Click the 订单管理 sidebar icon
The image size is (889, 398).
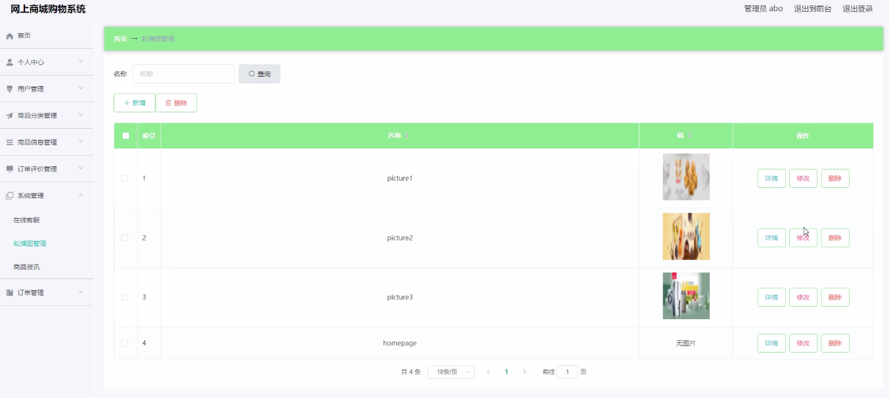10,293
